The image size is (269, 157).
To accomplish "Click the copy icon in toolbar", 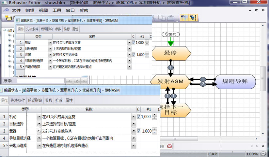I will tap(162, 18).
